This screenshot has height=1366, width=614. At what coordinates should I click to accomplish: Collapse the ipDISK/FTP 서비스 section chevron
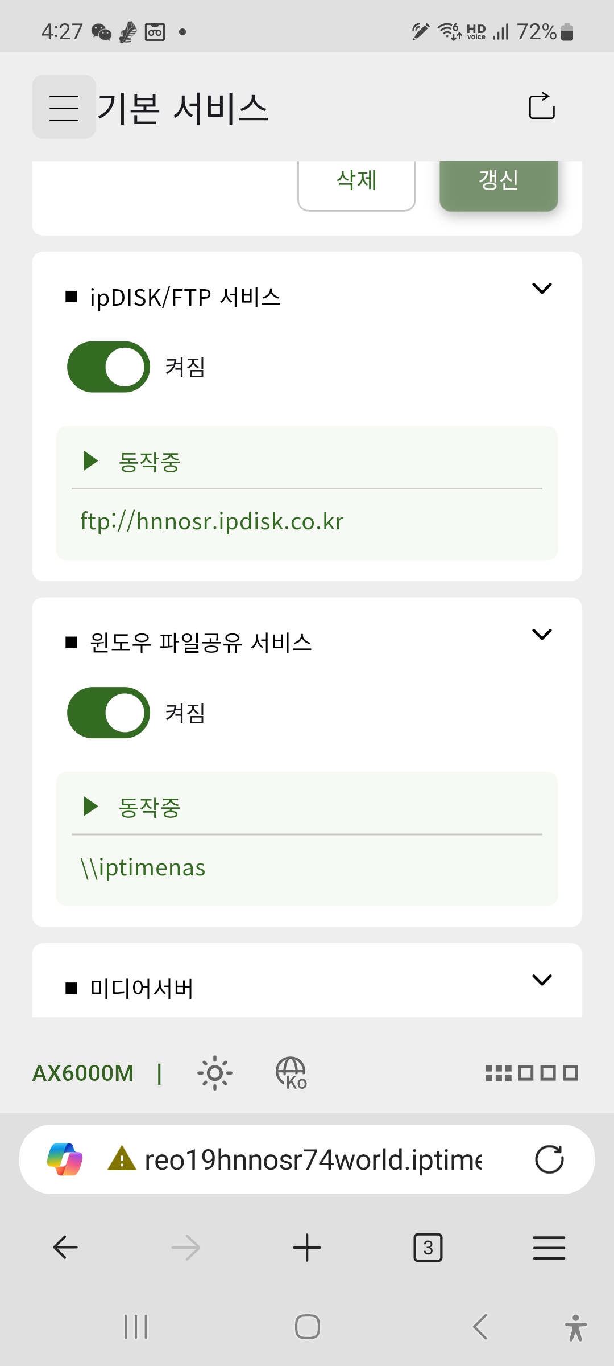coord(542,289)
